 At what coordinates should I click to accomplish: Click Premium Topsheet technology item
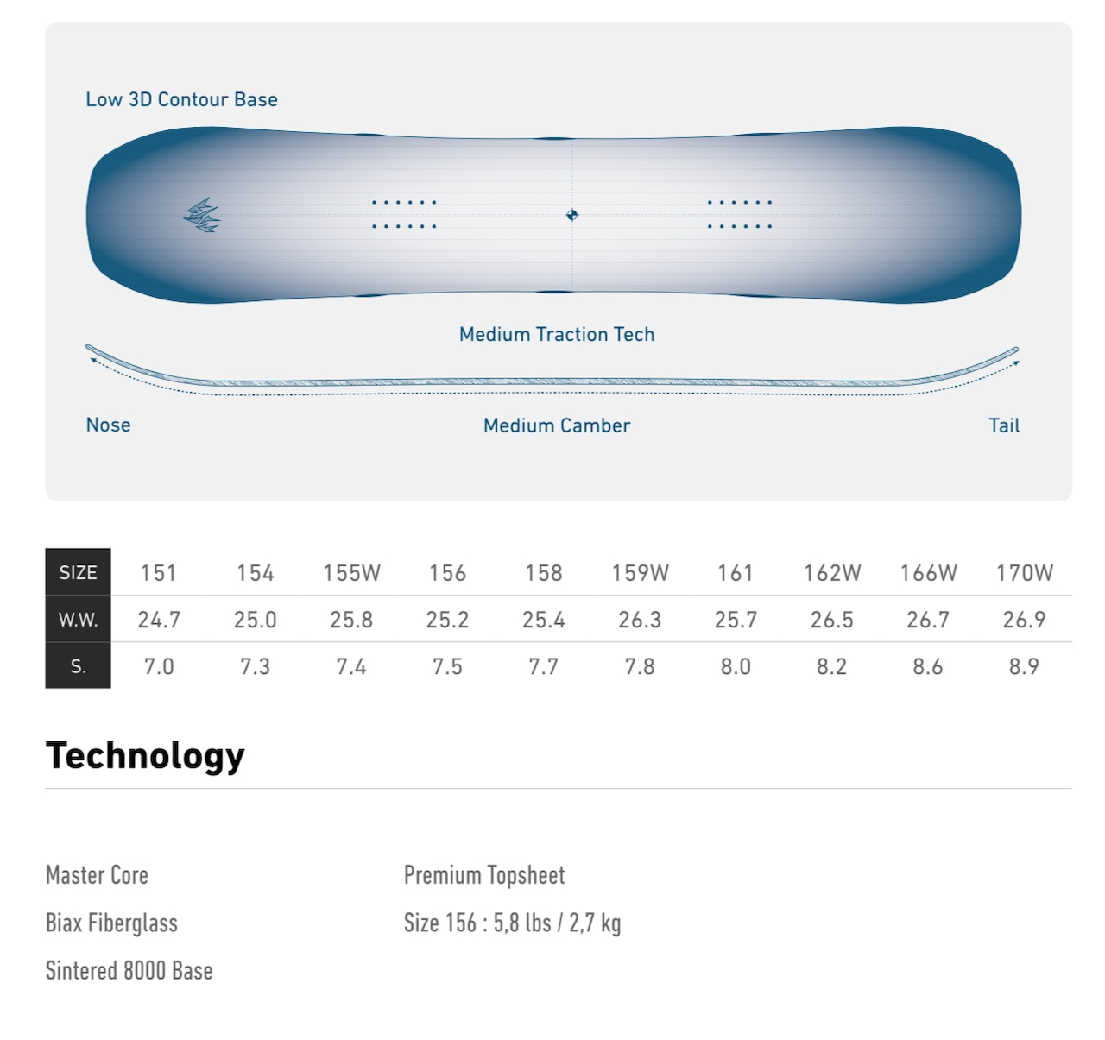484,875
